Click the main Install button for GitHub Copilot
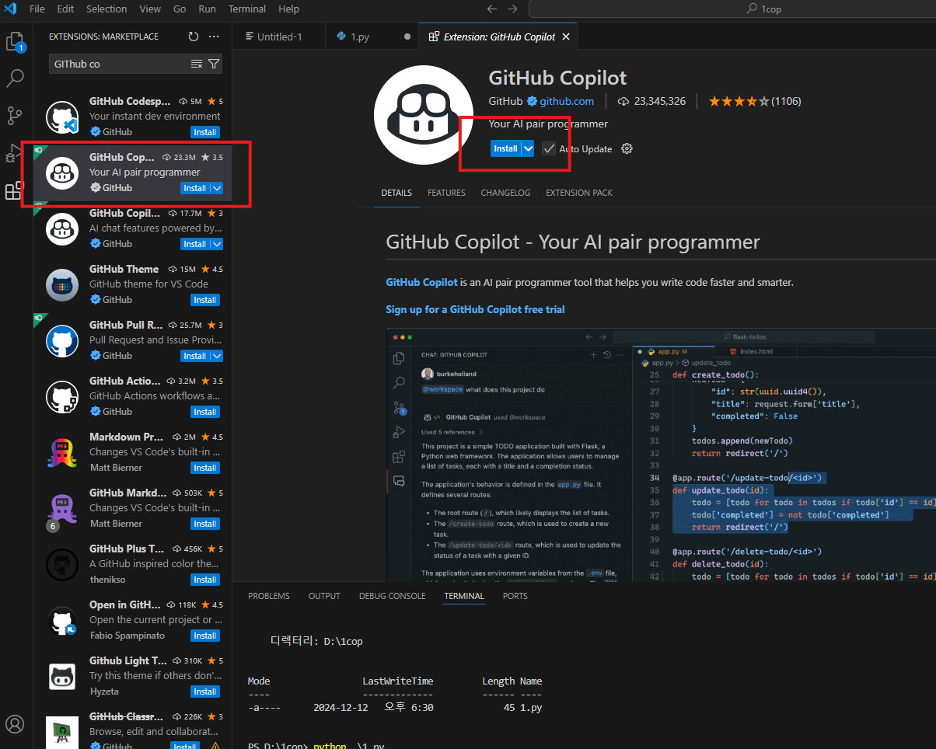The height and width of the screenshot is (749, 936). pyautogui.click(x=505, y=148)
